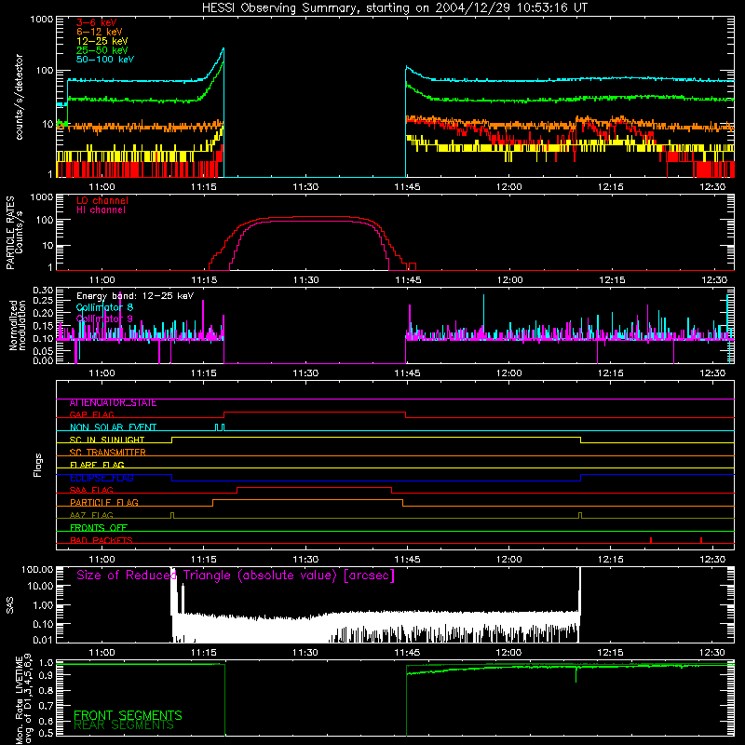This screenshot has height=745, width=745.
Task: Click the 11:30 tick label under the counts panel
Action: 305,187
